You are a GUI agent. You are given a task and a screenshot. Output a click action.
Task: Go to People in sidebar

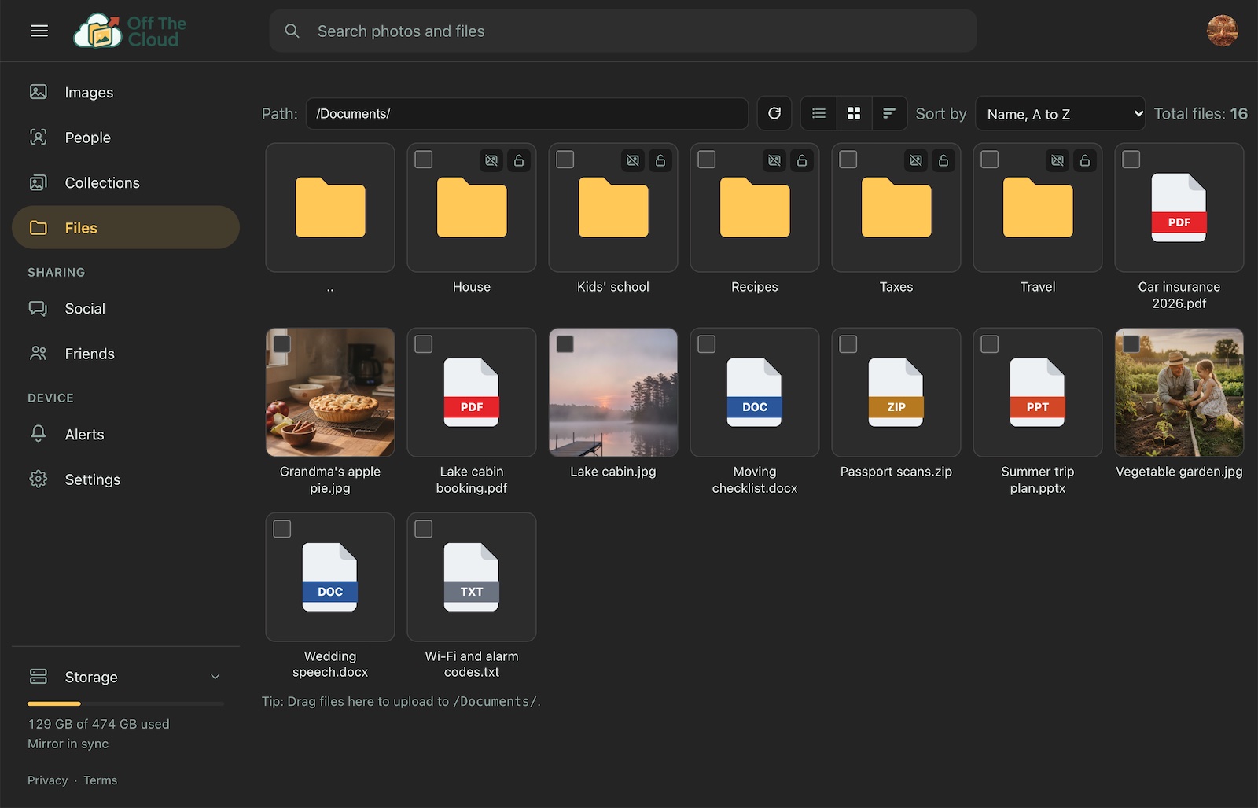126,138
